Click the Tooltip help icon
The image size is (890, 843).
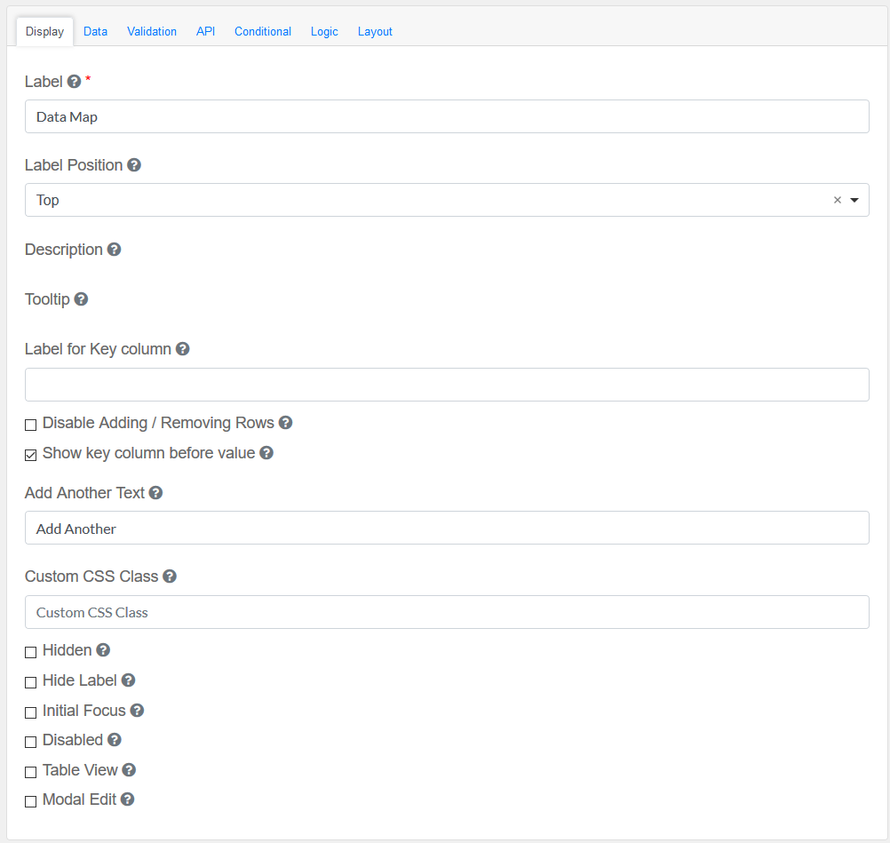(81, 299)
